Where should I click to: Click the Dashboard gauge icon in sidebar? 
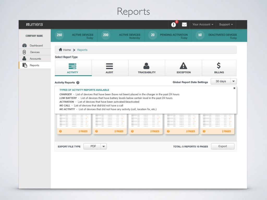point(25,45)
